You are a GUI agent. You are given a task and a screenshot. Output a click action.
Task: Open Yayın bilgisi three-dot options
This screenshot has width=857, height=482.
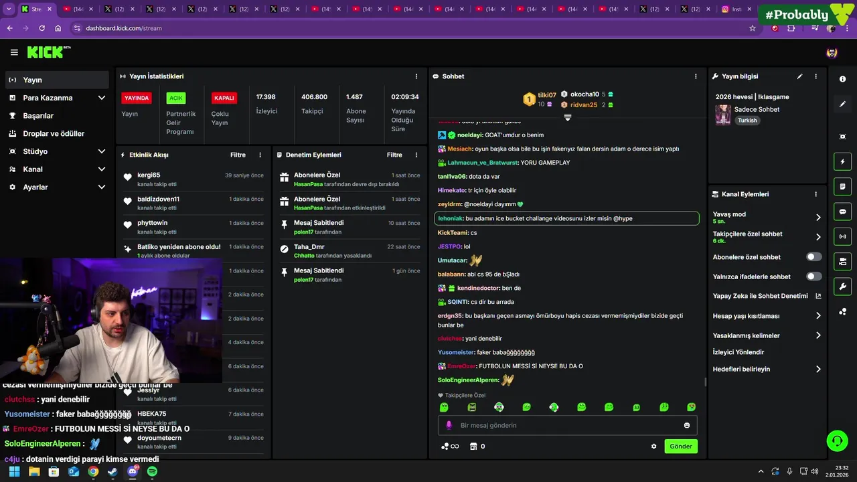click(x=815, y=76)
